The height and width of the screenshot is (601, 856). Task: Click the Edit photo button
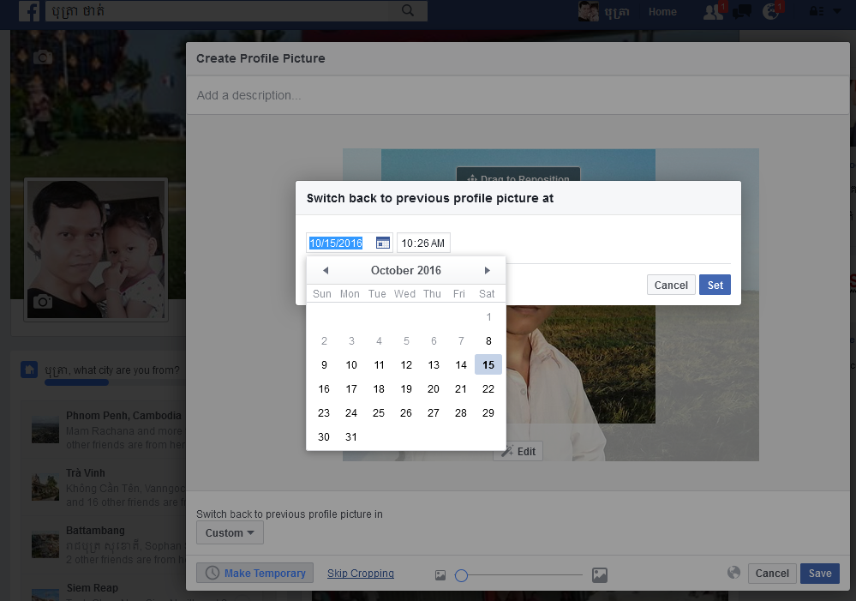[518, 451]
